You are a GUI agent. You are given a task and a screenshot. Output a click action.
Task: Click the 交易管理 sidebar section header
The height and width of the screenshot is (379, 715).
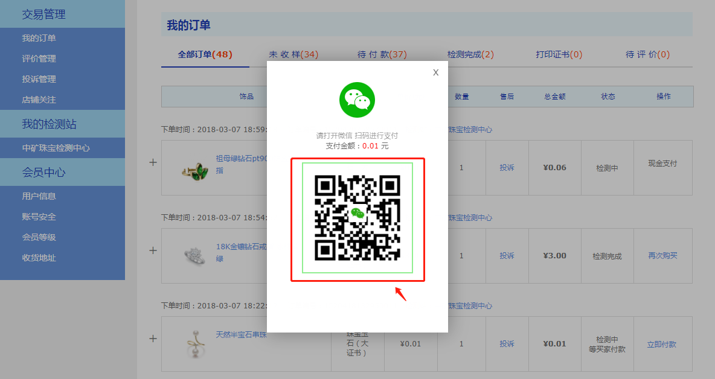click(x=62, y=14)
